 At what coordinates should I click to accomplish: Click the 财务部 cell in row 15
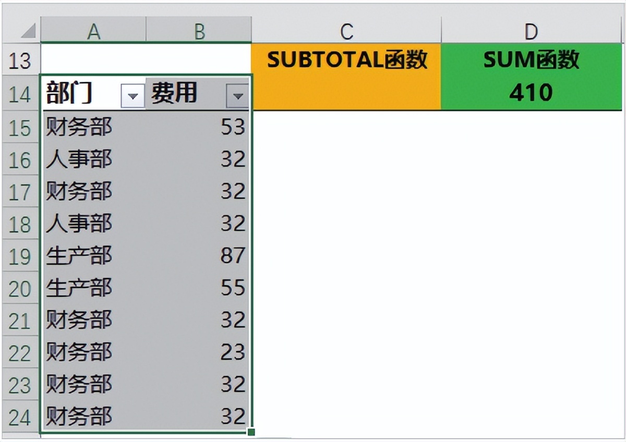(x=78, y=127)
